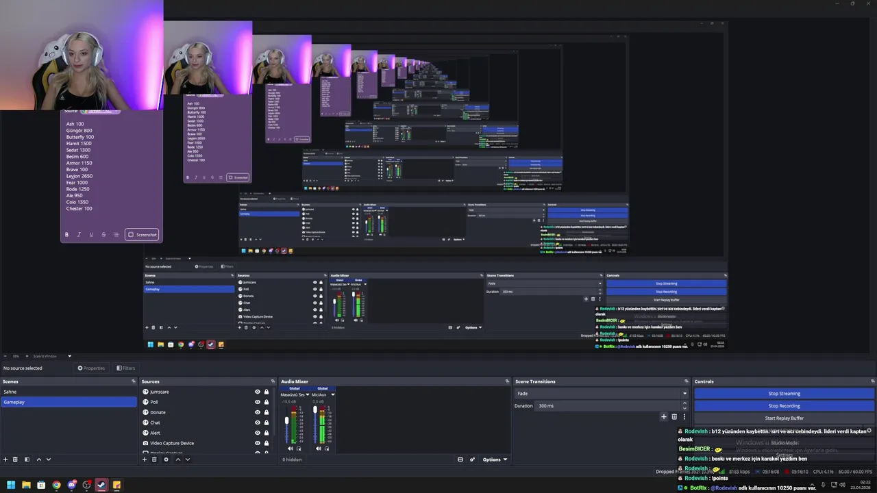The height and width of the screenshot is (493, 877).
Task: Select the Sahne scene
Action: click(69, 392)
